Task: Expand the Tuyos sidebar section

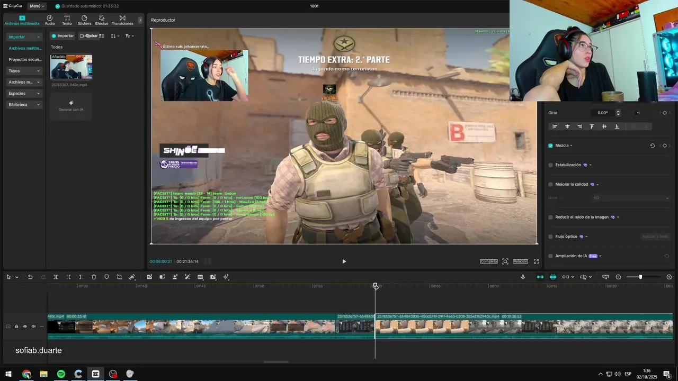Action: tap(24, 71)
